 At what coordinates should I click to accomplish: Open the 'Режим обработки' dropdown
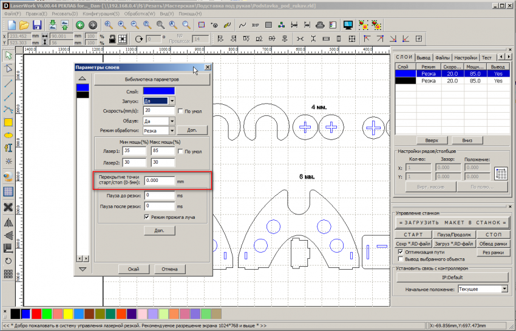172,130
